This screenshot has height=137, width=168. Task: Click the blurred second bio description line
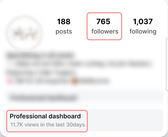(41, 73)
